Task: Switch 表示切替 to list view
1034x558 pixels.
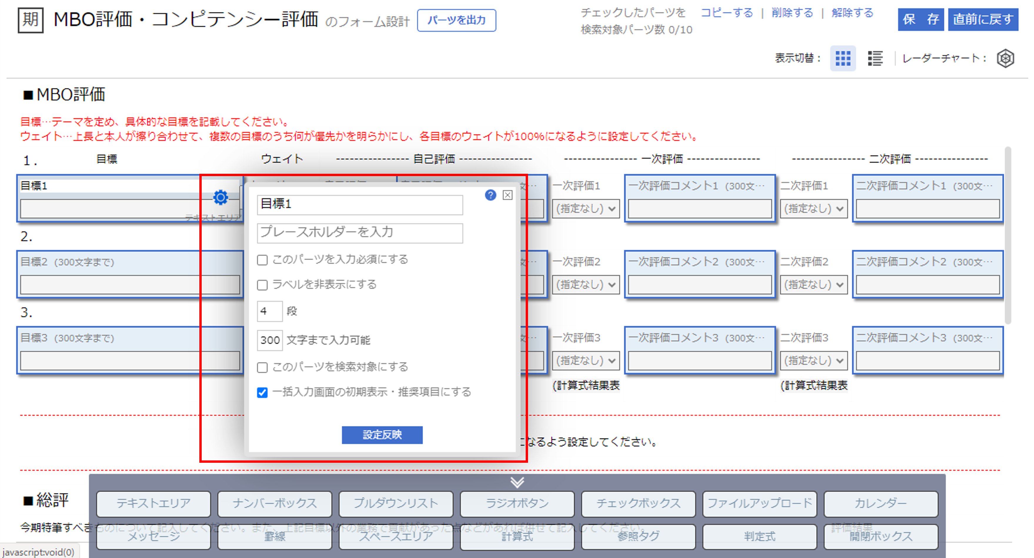Action: tap(875, 59)
